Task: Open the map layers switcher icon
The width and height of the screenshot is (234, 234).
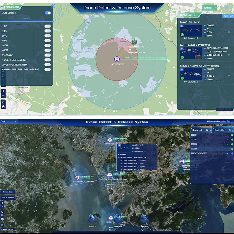Action: coord(3,106)
